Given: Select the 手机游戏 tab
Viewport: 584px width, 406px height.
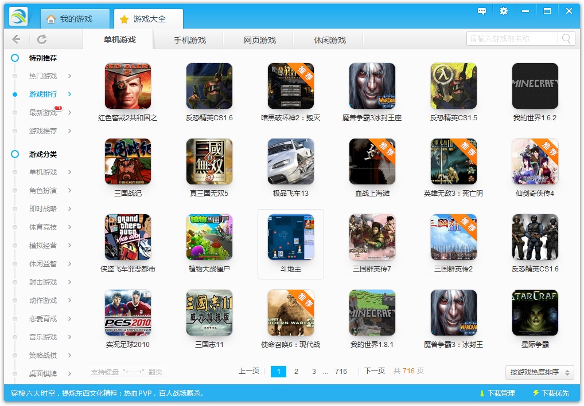Looking at the screenshot, I should click(190, 40).
